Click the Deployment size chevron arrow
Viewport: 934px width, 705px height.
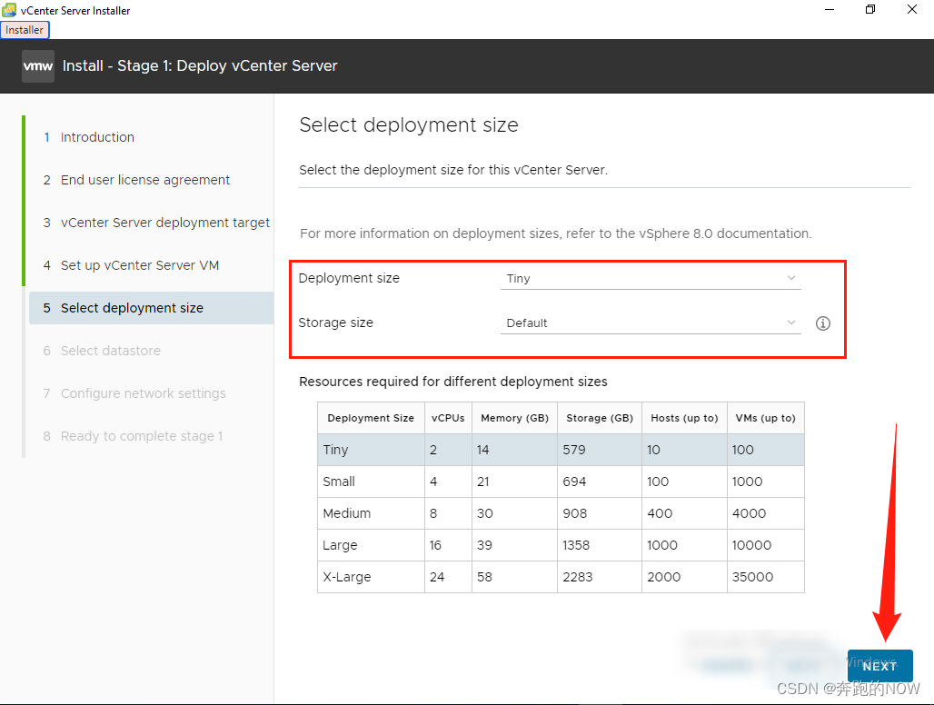(791, 277)
